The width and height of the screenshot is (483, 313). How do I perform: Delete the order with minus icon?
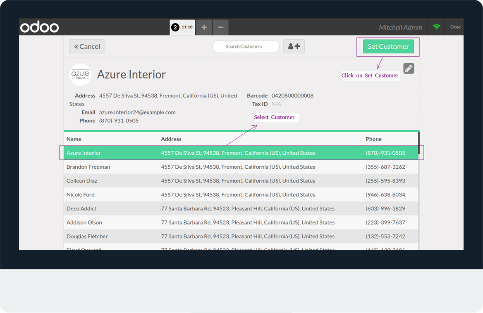pos(221,27)
